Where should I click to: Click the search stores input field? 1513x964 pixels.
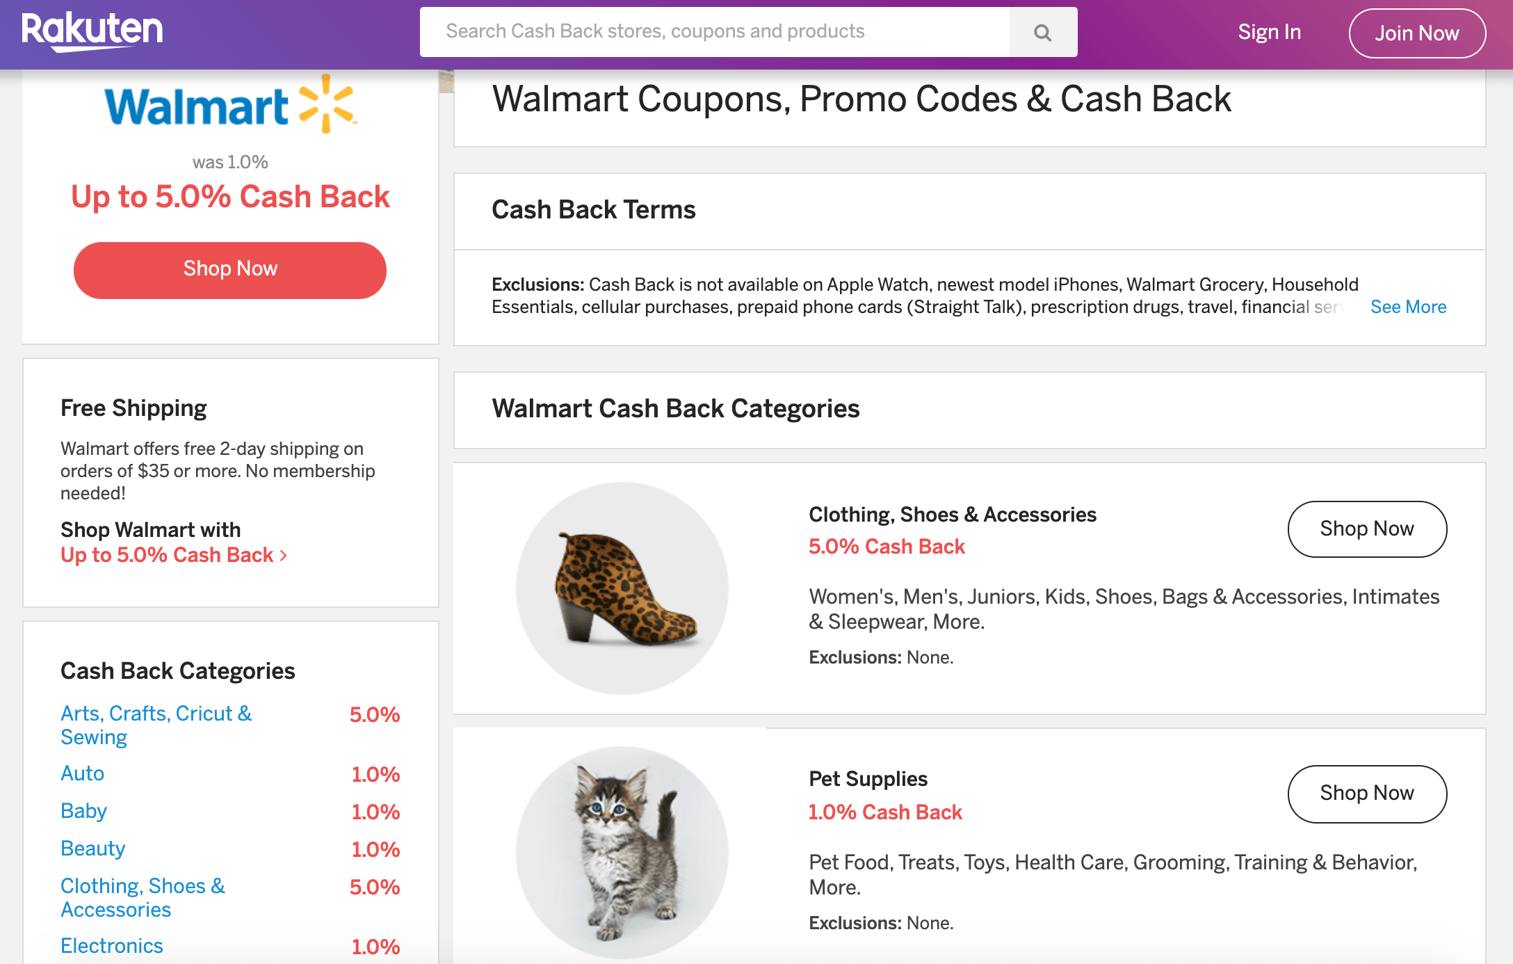click(714, 32)
